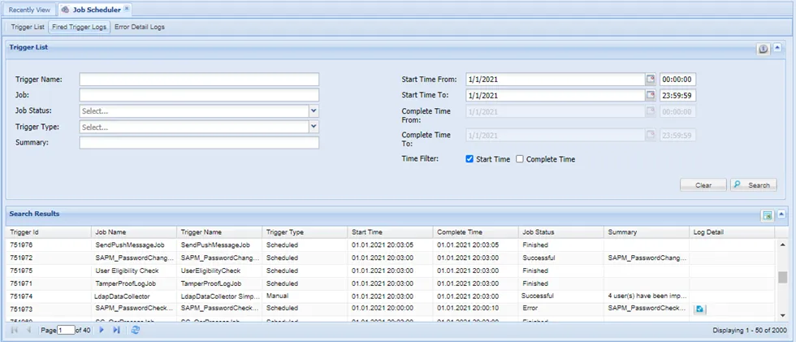Screen dimensions: 796x342
Task: Sort by Job Name column header
Action: pyautogui.click(x=134, y=232)
